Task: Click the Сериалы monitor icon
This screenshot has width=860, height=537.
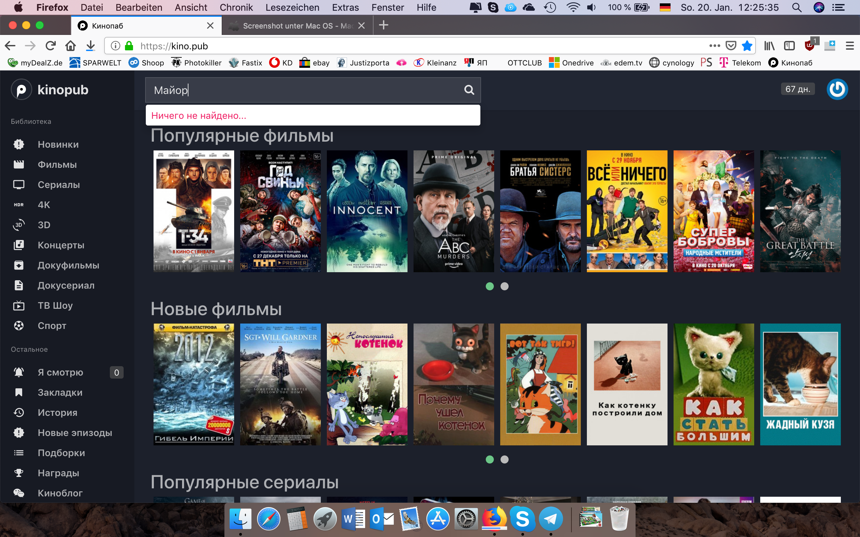Action: [19, 185]
